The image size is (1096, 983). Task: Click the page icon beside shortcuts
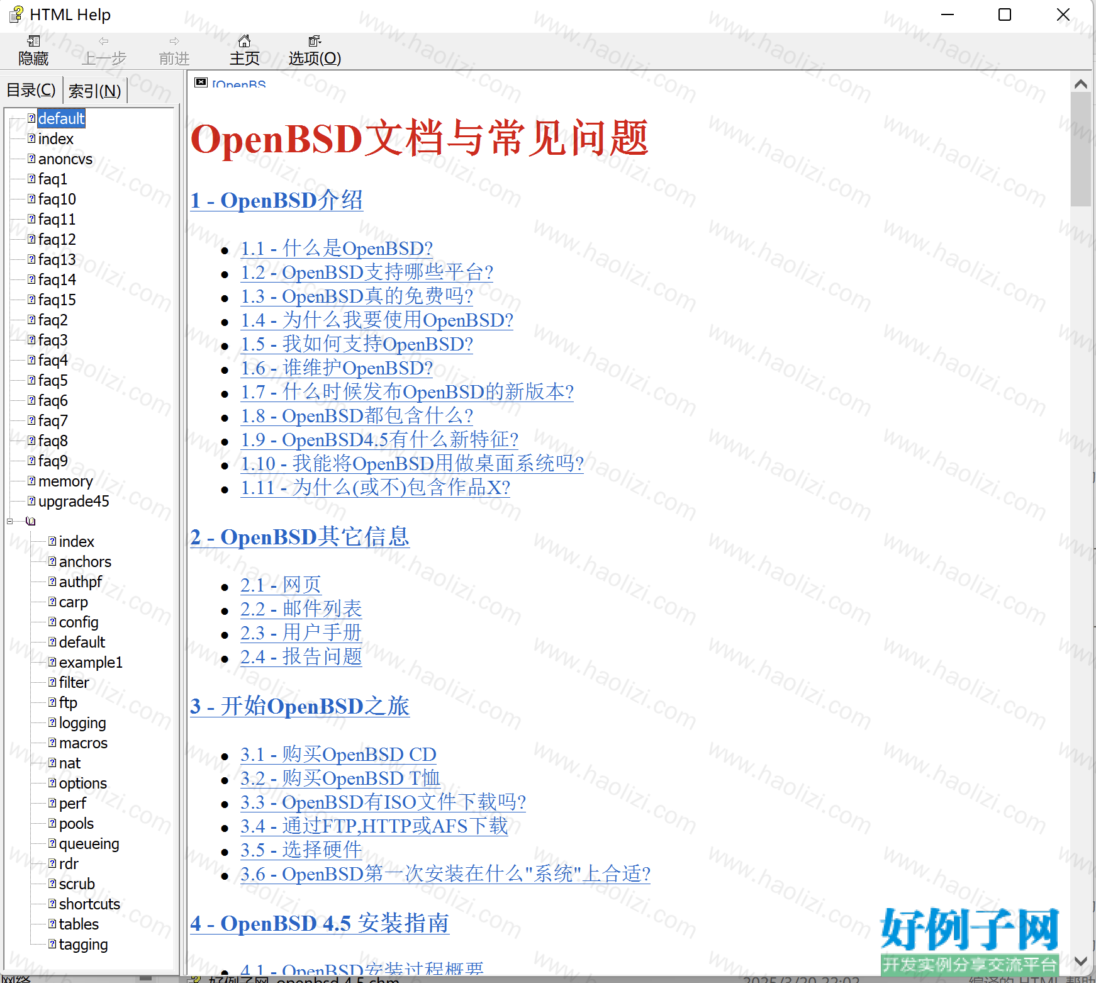tap(52, 904)
